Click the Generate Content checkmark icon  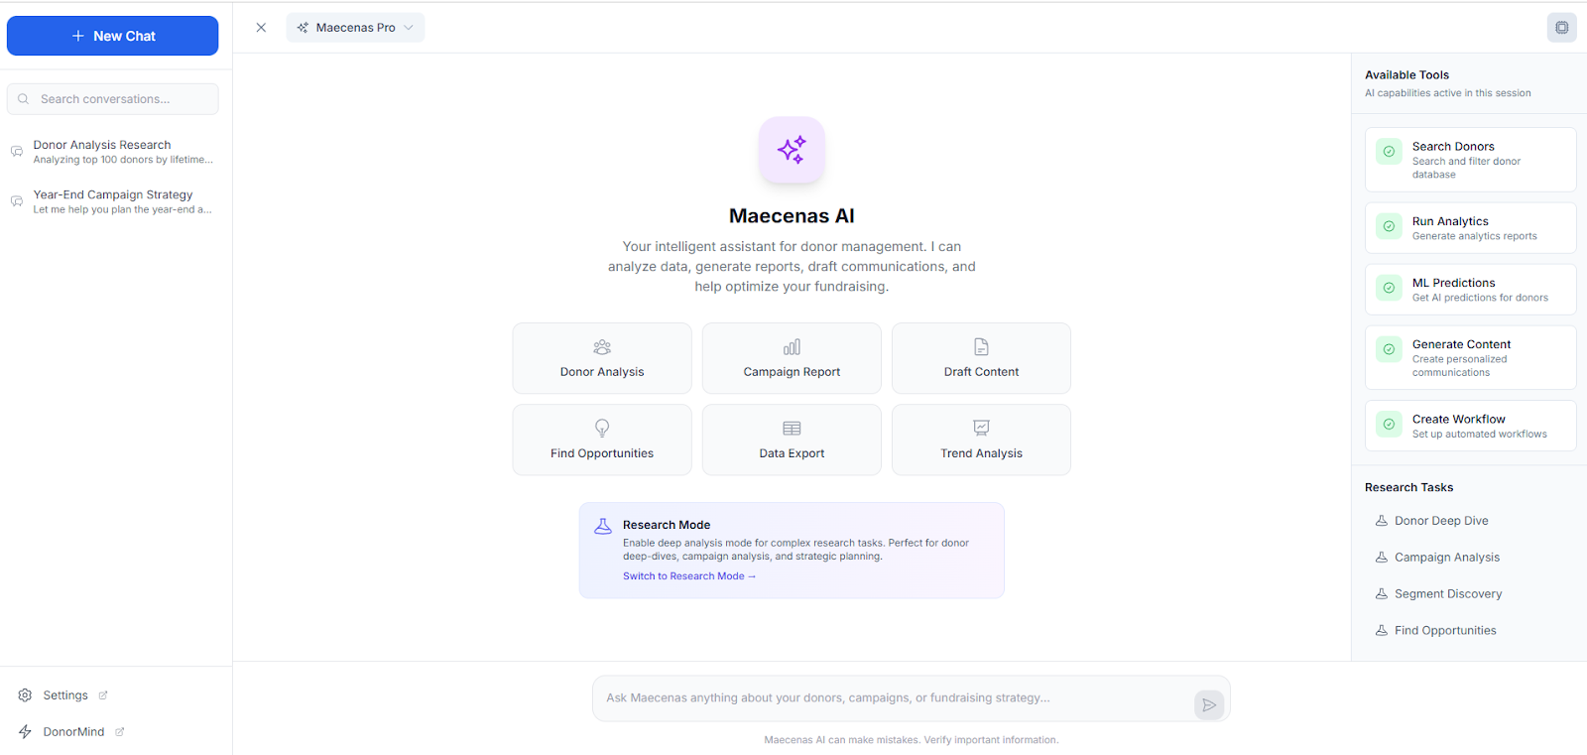click(x=1389, y=349)
